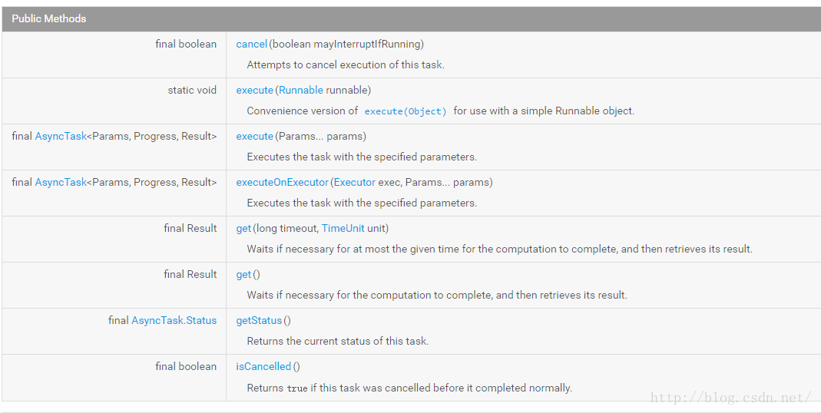This screenshot has height=413, width=821.
Task: Open the isCancelled method link
Action: [263, 366]
